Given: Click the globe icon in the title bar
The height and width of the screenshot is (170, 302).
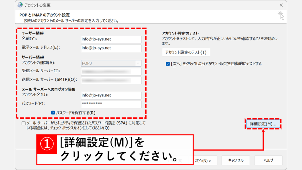Looking at the screenshot, I should pos(20,5).
